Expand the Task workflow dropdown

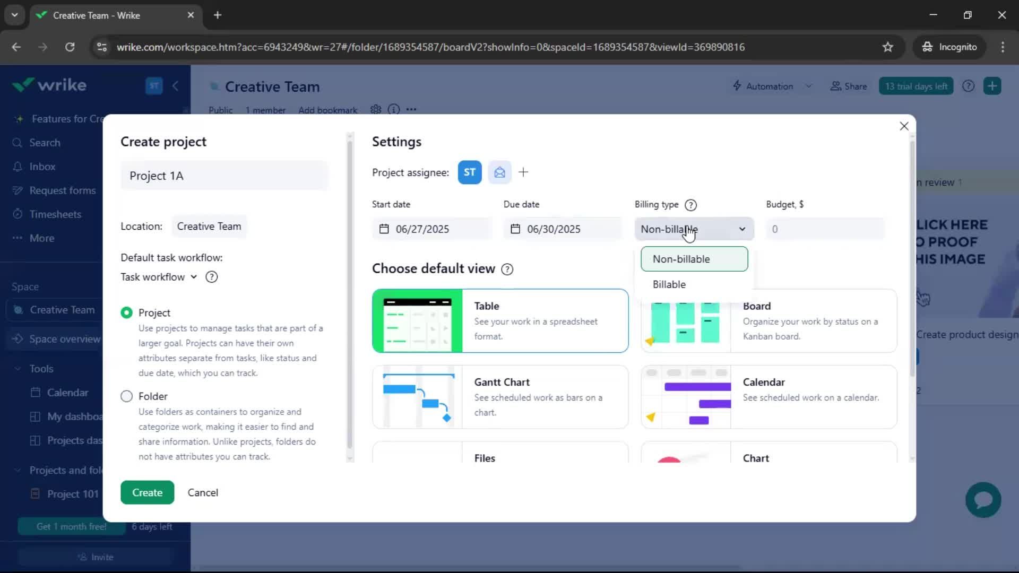159,277
